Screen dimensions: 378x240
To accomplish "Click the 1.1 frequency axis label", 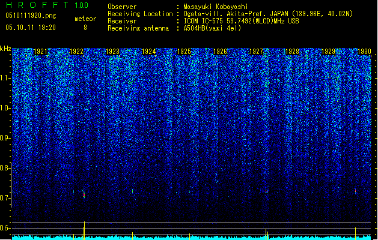I will click(4, 78).
